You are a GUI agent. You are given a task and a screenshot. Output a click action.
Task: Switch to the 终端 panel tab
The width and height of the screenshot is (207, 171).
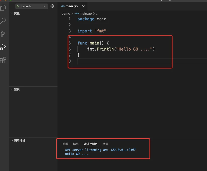105,144
